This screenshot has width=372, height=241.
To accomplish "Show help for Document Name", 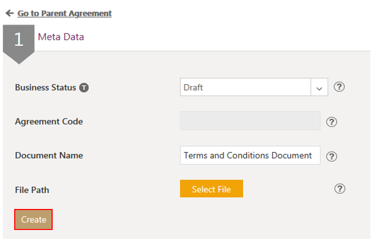I will (x=331, y=156).
